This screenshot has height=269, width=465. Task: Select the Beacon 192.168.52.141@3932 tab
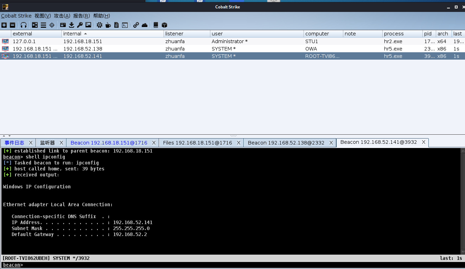click(x=378, y=142)
